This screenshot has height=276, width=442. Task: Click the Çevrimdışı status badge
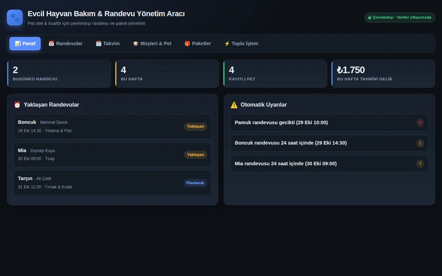click(400, 17)
